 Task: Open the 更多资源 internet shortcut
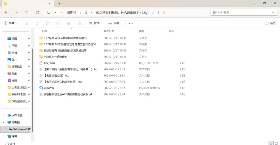(x=49, y=88)
